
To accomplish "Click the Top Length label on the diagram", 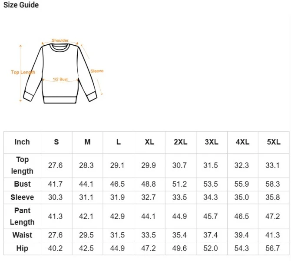I will click(x=23, y=72).
